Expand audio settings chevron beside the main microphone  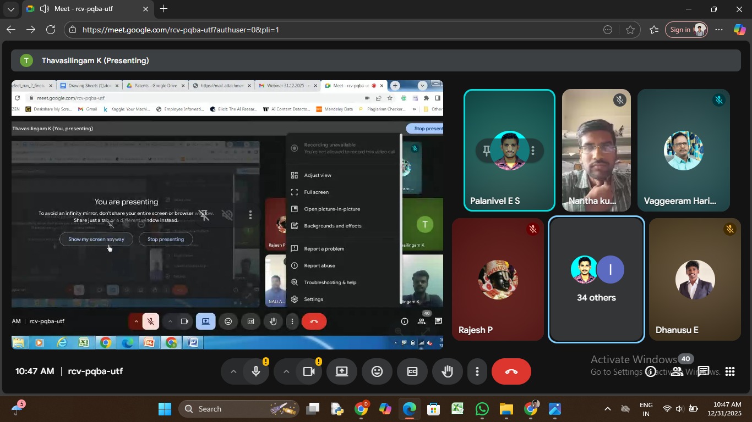click(233, 372)
